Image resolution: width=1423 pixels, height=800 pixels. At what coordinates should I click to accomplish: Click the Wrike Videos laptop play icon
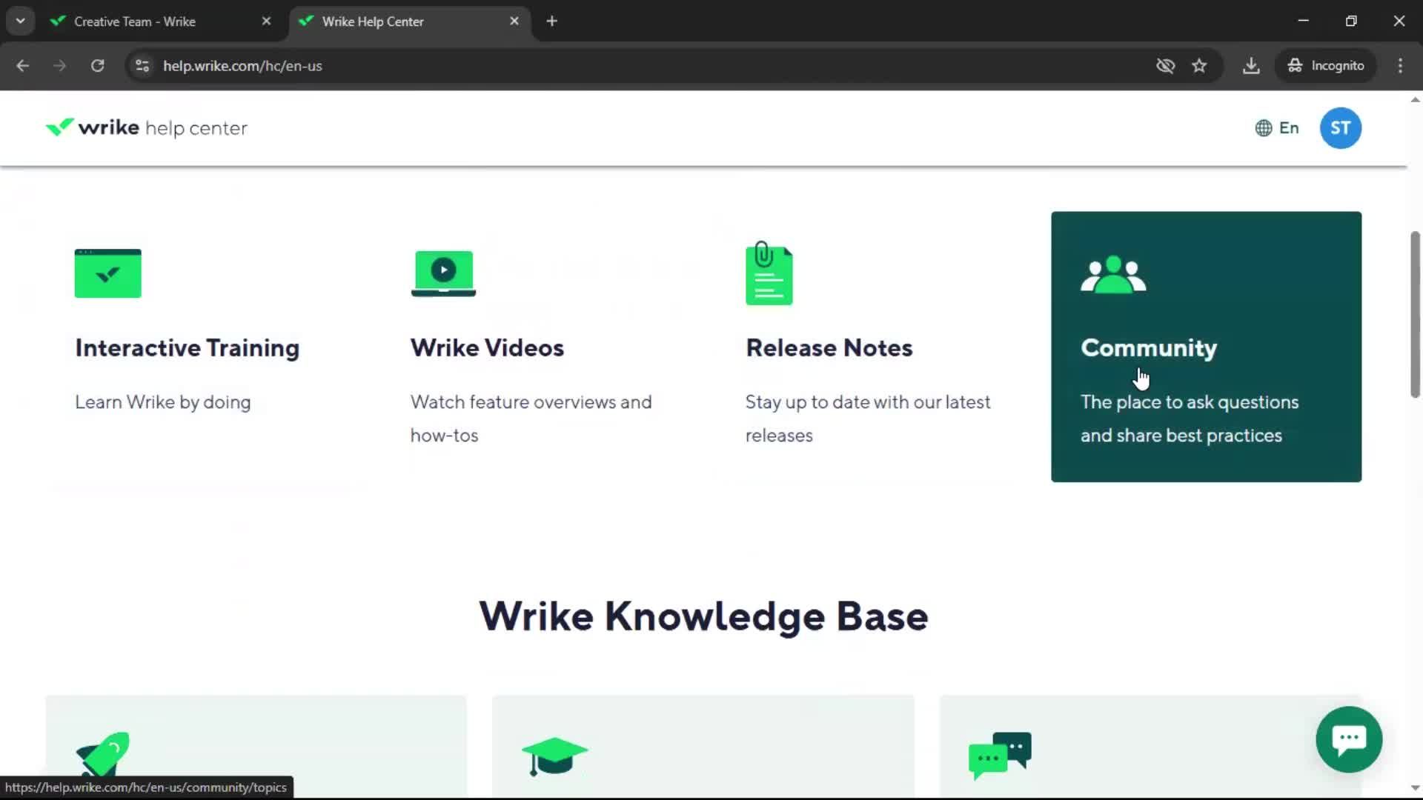pyautogui.click(x=443, y=273)
